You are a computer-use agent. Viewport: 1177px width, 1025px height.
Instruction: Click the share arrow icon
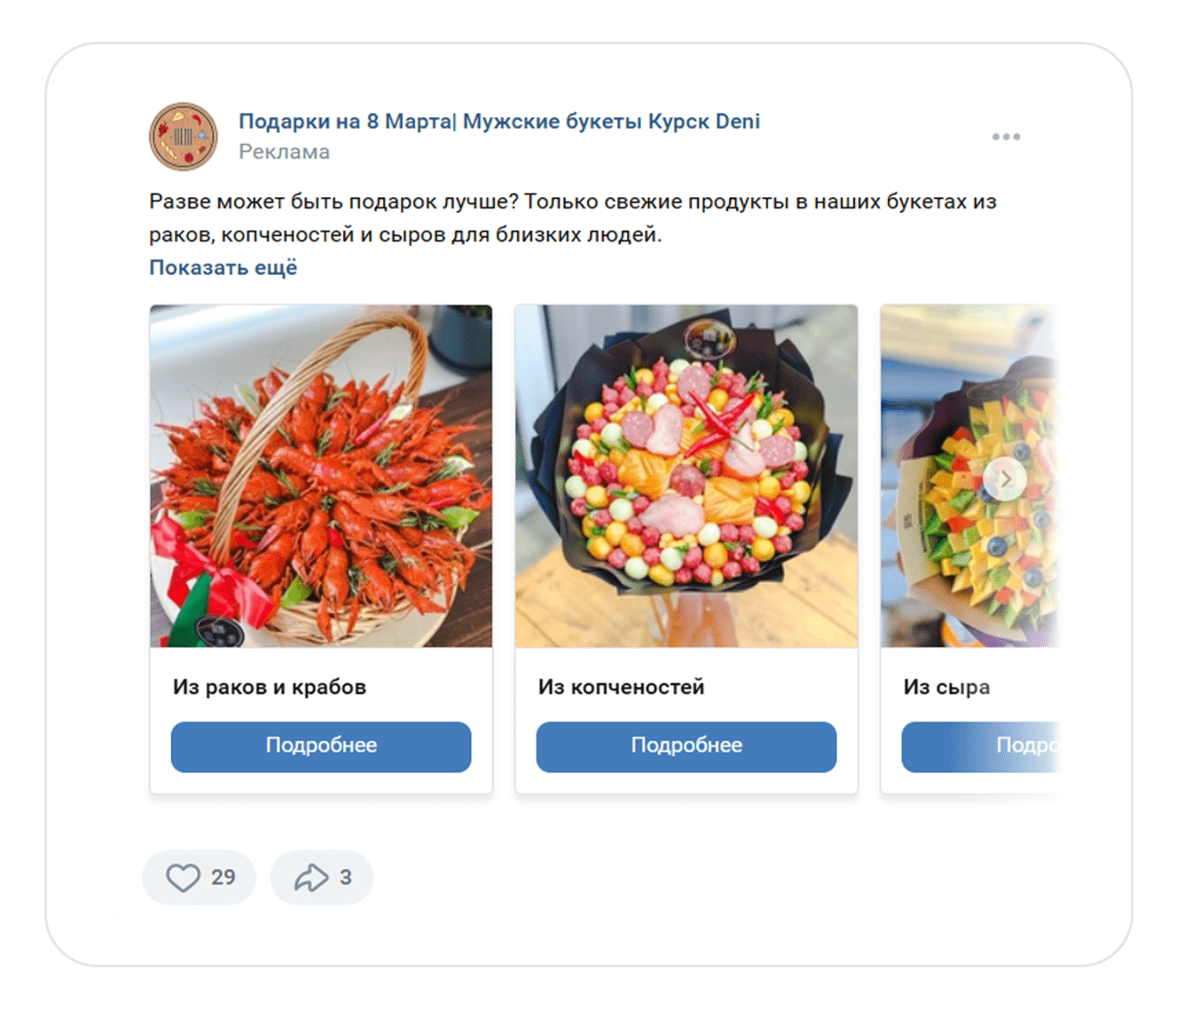pos(311,878)
